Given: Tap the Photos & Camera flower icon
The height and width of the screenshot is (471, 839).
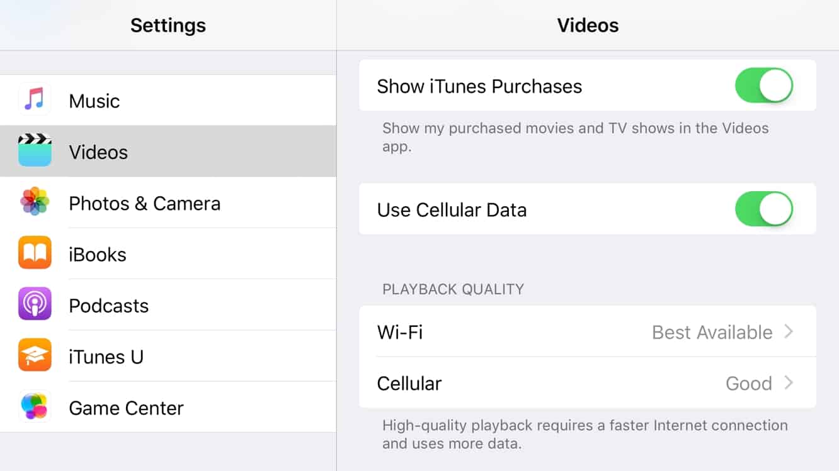Looking at the screenshot, I should point(35,202).
